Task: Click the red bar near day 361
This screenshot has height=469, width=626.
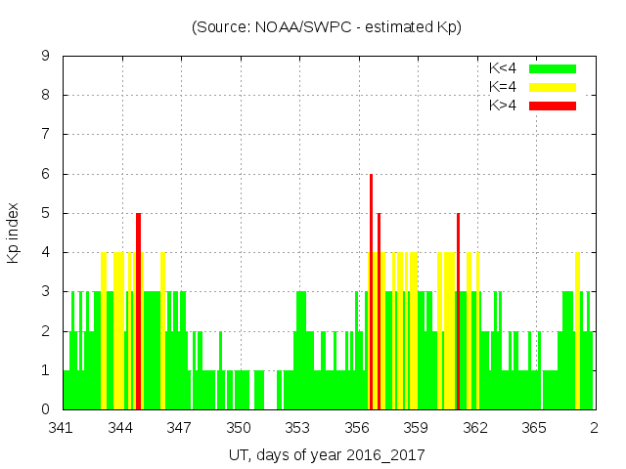Action: 458,311
